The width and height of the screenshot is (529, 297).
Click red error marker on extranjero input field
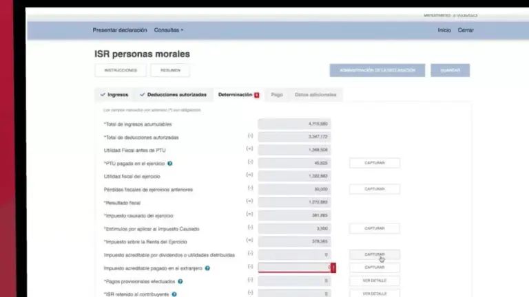tap(333, 268)
